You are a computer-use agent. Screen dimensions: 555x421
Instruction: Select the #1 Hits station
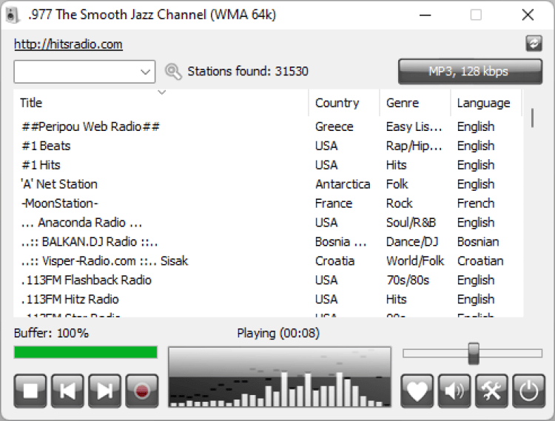269,165
